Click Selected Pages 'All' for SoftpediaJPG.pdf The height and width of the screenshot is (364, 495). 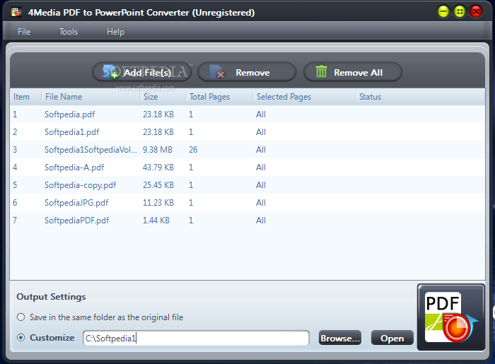pyautogui.click(x=261, y=203)
